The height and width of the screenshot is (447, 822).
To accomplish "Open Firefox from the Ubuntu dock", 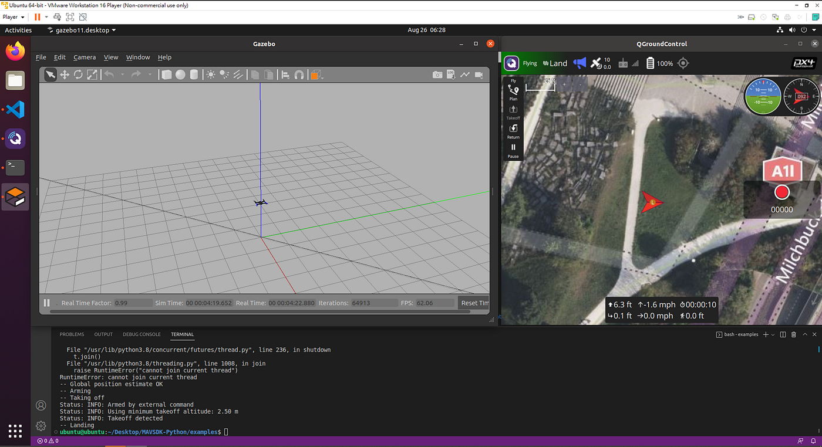I will [15, 51].
